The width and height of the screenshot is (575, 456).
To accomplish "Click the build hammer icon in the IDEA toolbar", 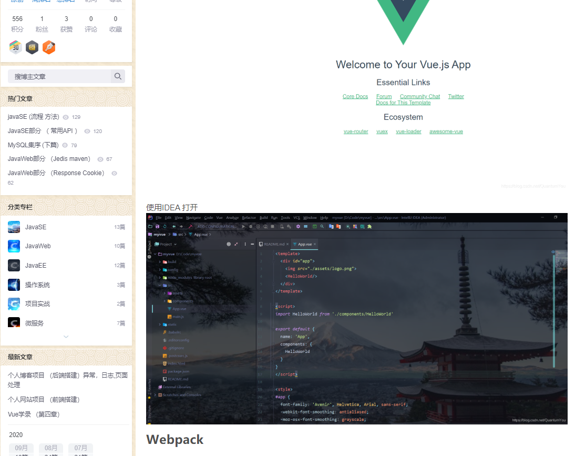I will (190, 226).
